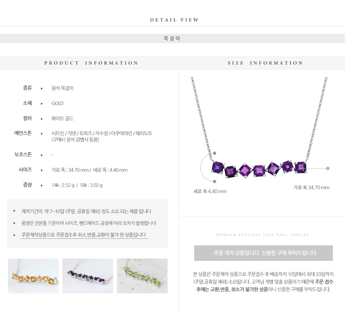Click the arrow bullet next to 보조스톤
Image resolution: width=345 pixels, height=313 pixels.
click(x=42, y=155)
